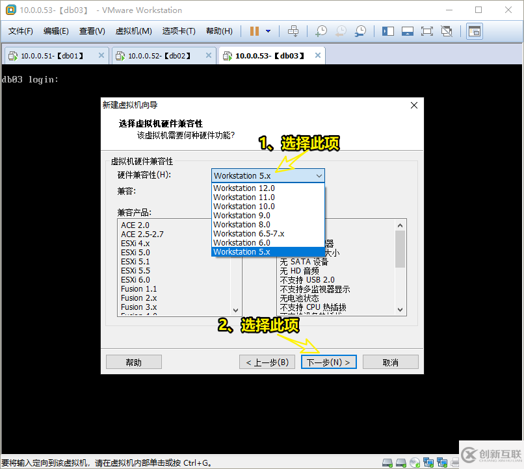Select ESXi 5.5 in the list

pyautogui.click(x=135, y=271)
